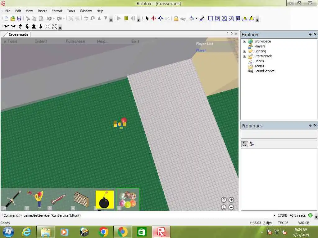The height and width of the screenshot is (238, 318).
Task: Zoom camera out with the down arrow
Action: [41, 26]
